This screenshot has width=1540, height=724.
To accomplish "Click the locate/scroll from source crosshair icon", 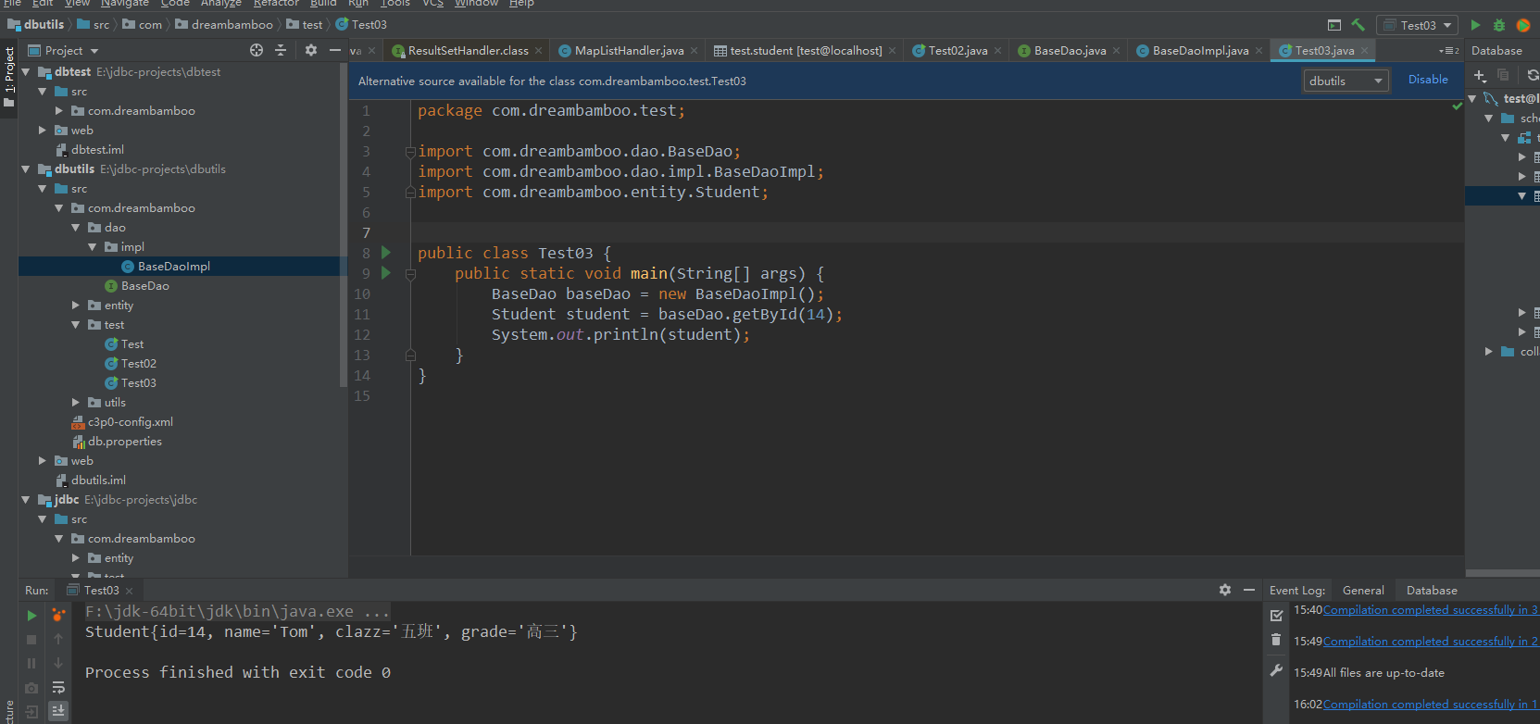I will pos(257,50).
